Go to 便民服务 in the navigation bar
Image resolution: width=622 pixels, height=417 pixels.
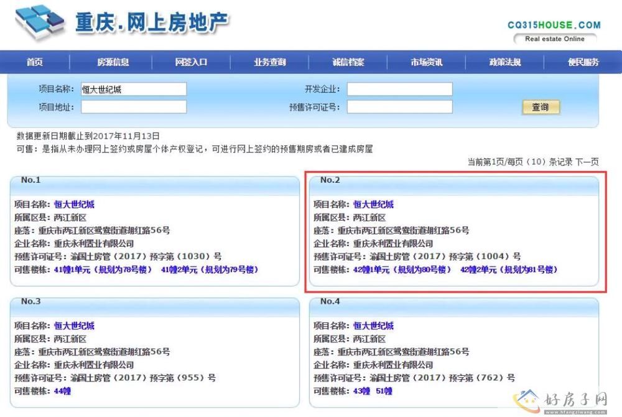click(x=583, y=62)
